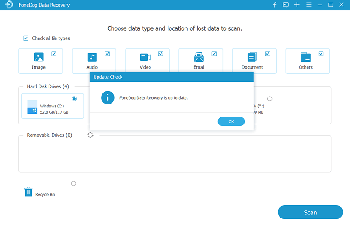Click the plus icon in title bar
Image resolution: width=350 pixels, height=228 pixels.
(297, 5)
